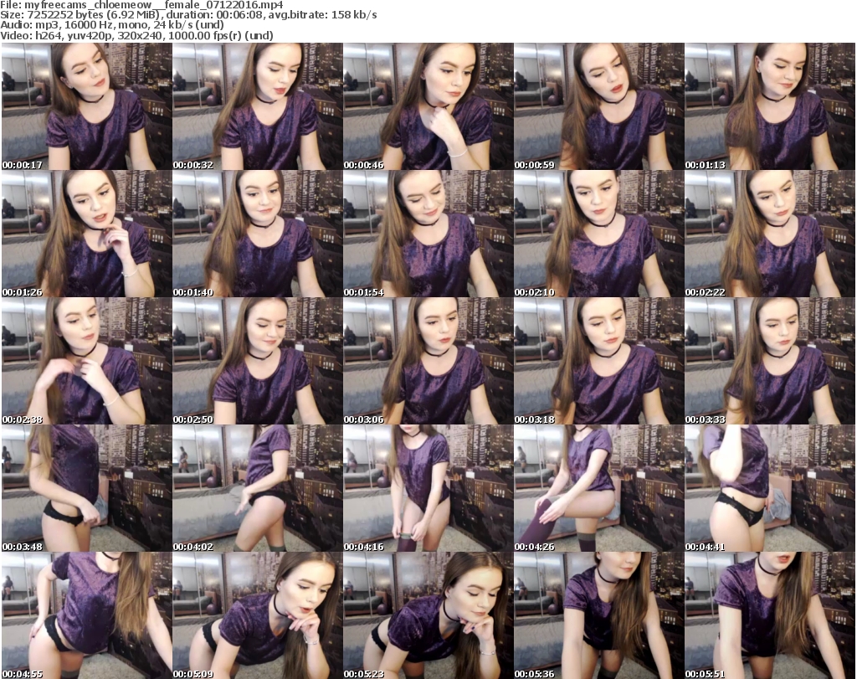Pick the frame stamped 00:03:33

pyautogui.click(x=770, y=361)
